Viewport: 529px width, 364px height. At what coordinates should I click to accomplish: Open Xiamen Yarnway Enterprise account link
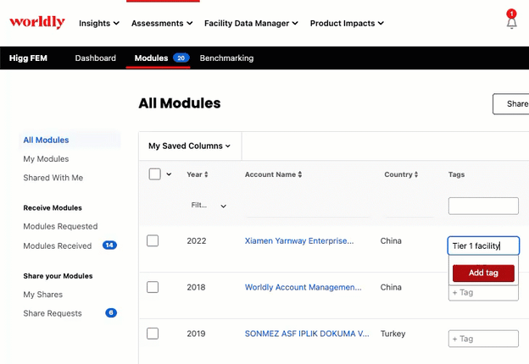tap(299, 240)
